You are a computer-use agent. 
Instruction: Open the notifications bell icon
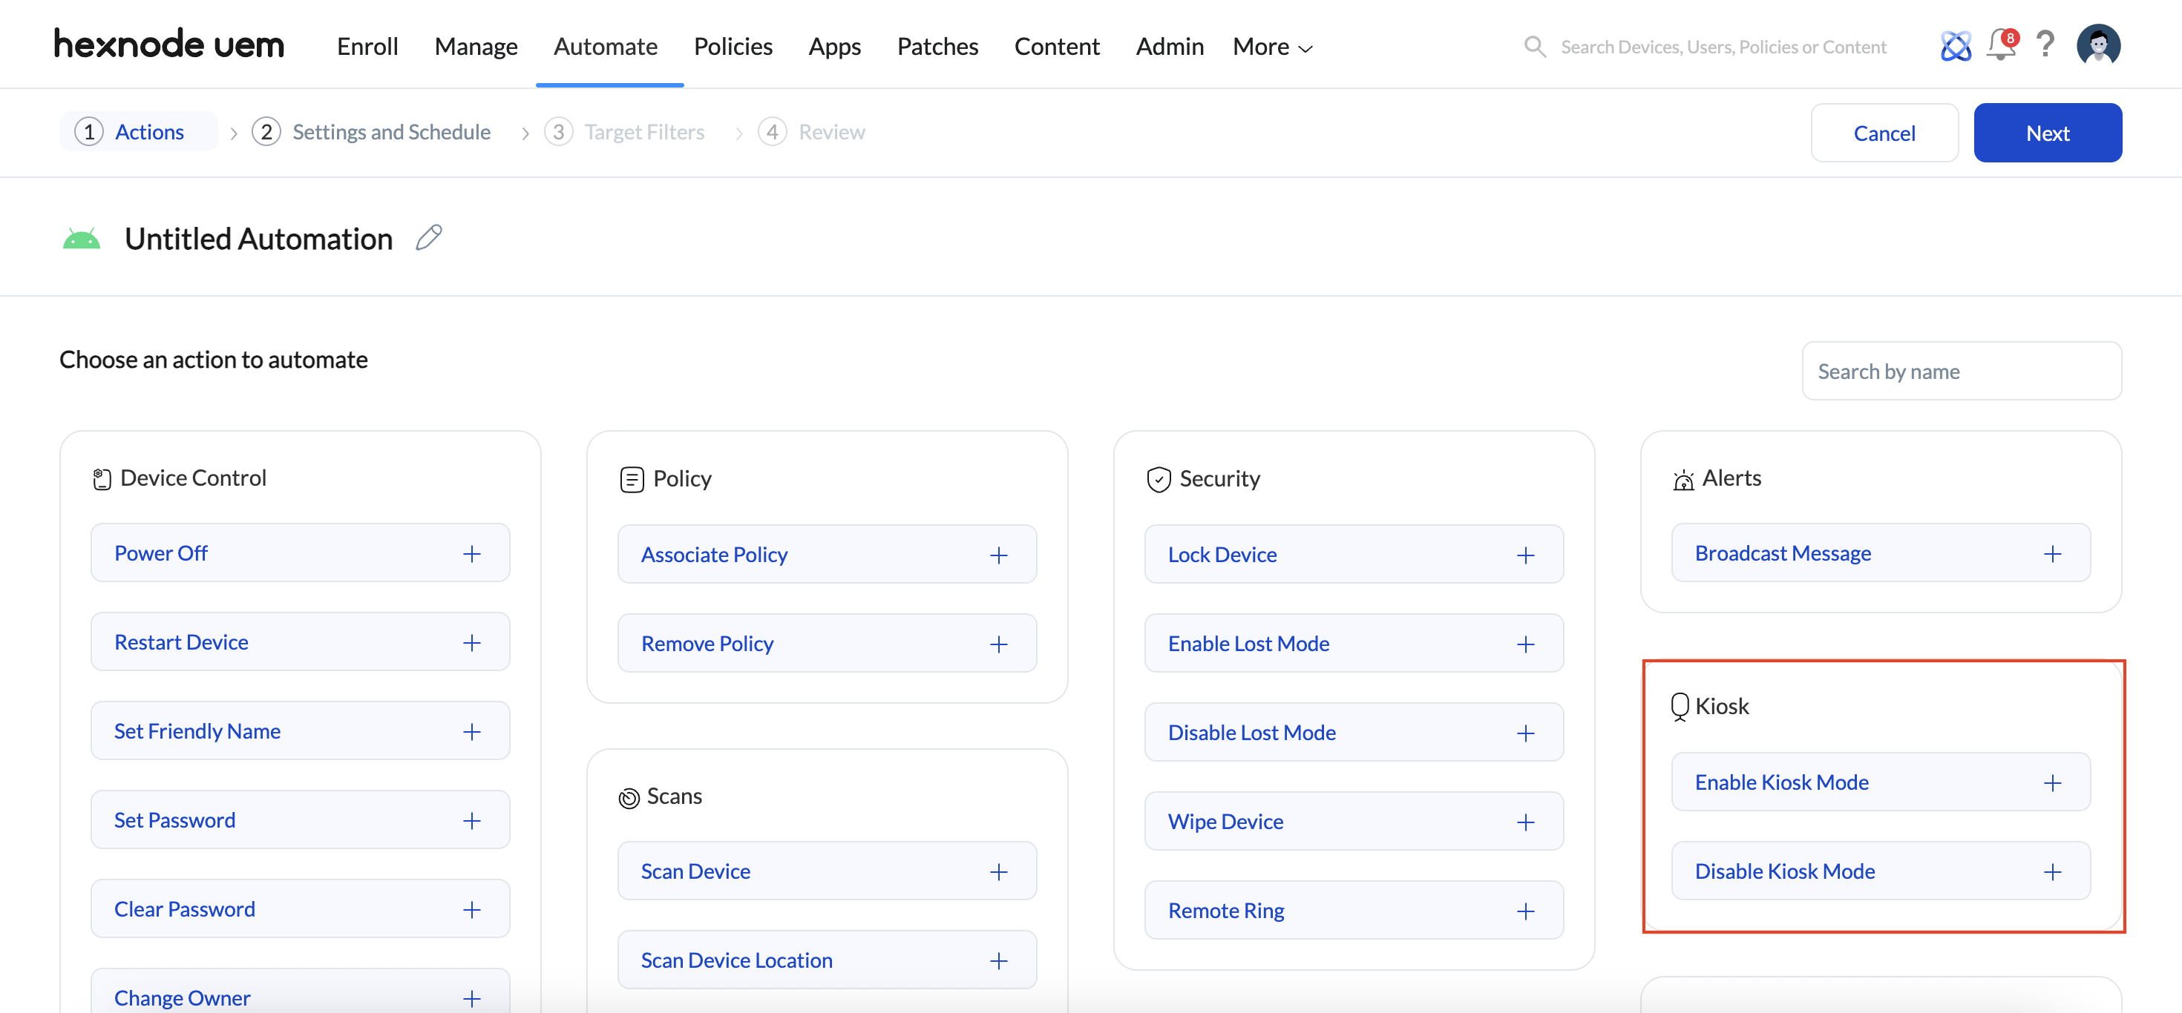[2001, 46]
